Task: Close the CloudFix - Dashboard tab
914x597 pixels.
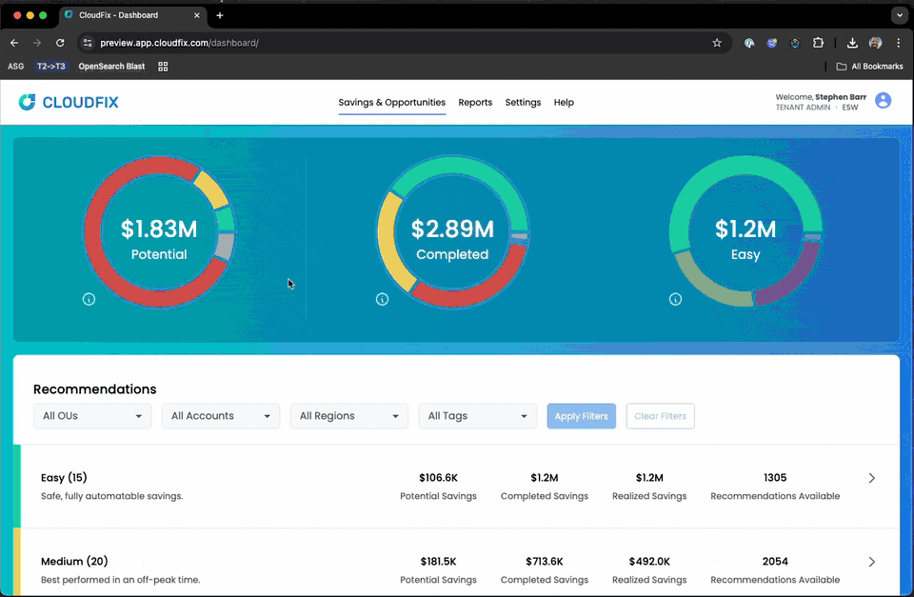Action: click(196, 15)
